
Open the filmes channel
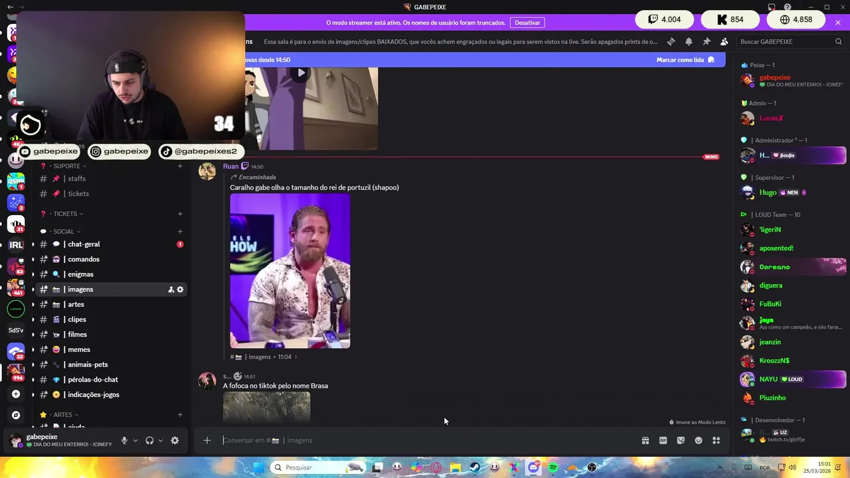(111, 335)
